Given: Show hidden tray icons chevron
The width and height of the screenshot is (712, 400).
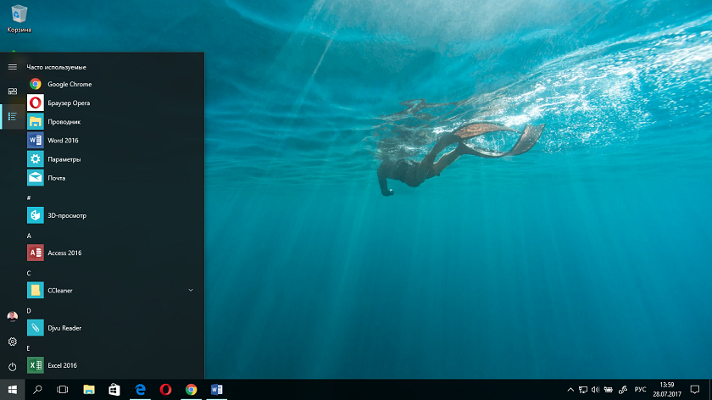Looking at the screenshot, I should click(x=570, y=390).
